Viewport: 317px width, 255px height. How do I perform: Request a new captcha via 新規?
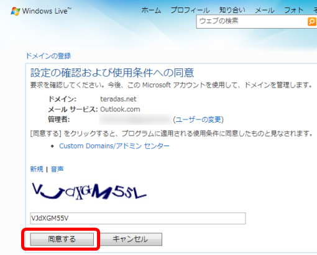(37, 169)
